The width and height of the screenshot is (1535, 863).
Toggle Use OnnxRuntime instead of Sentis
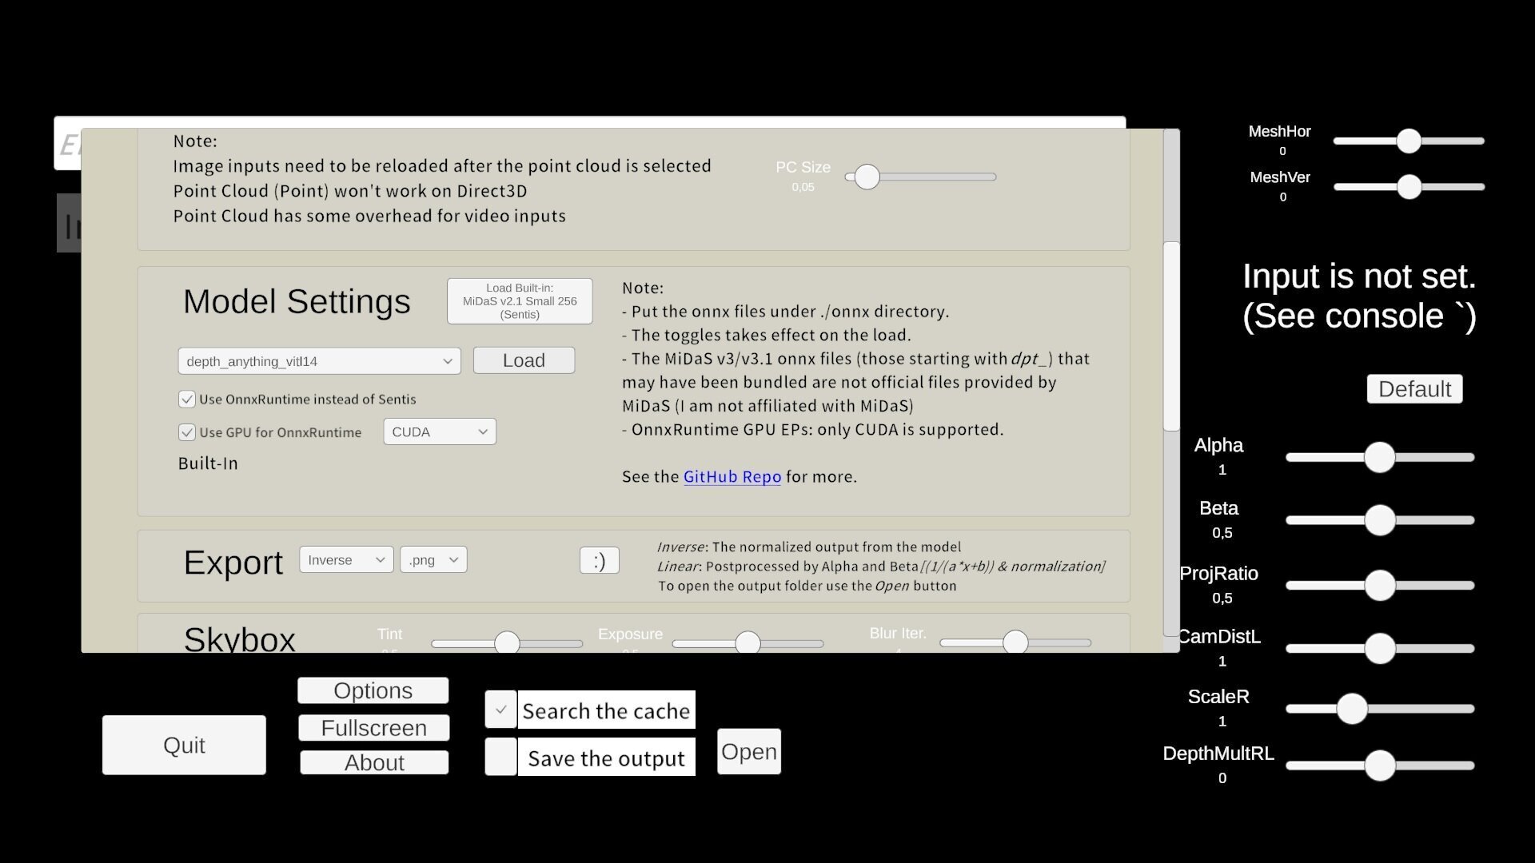186,399
